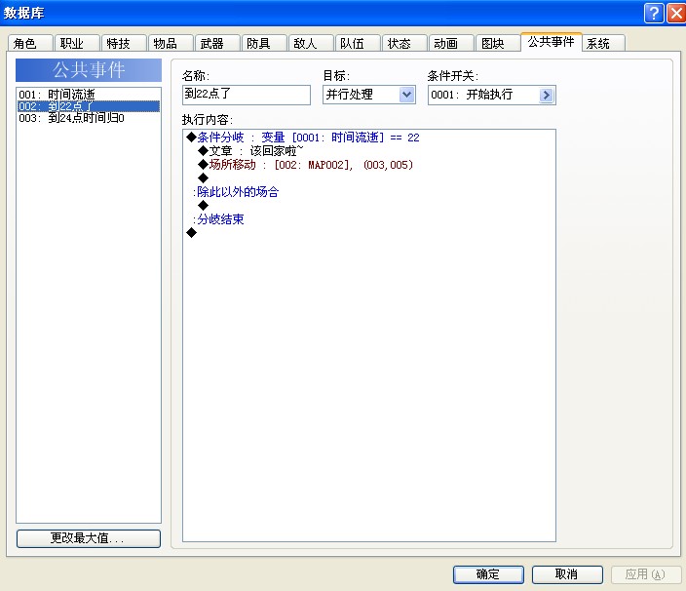Viewport: 686px width, 591px height.
Task: Switch to the 敌人 tab
Action: tap(311, 43)
